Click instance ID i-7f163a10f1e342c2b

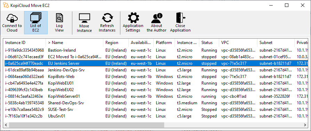point(24,116)
